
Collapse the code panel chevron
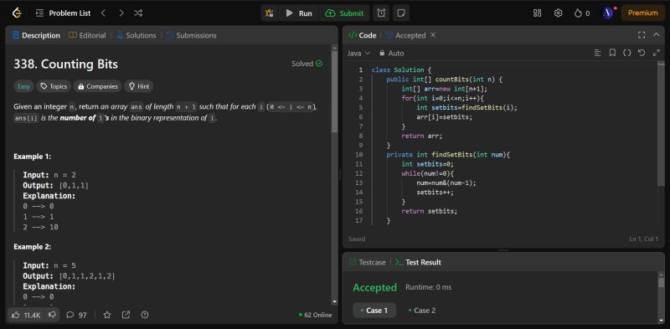coord(657,35)
